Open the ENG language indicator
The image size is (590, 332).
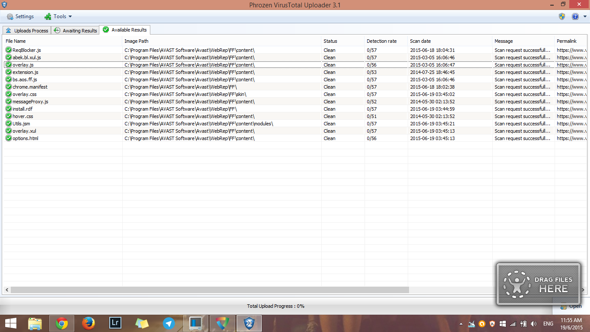click(548, 324)
